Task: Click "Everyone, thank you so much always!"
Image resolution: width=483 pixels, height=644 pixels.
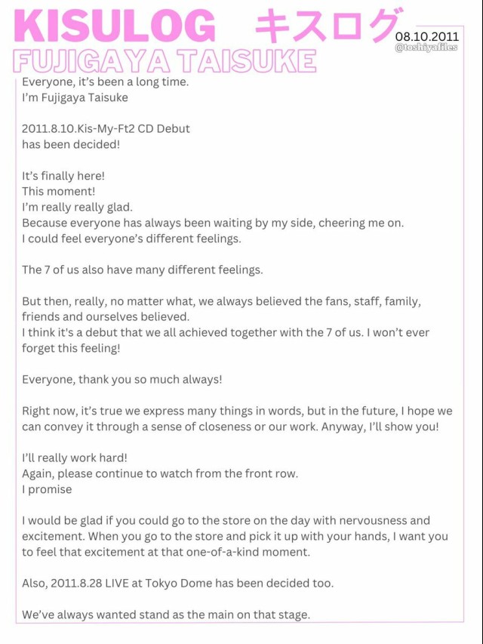Action: point(122,380)
